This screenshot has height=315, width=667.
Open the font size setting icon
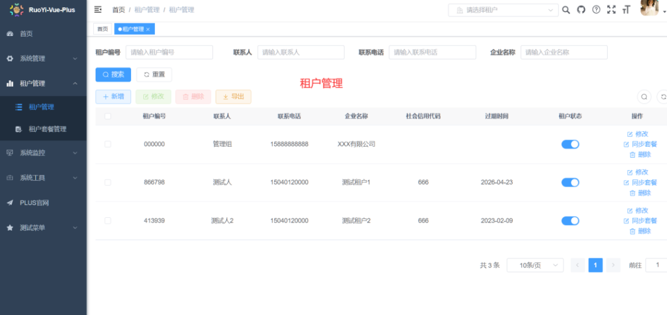click(627, 10)
